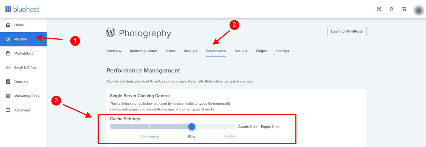Switch to the Users tab
The height and width of the screenshot is (147, 426).
tap(170, 51)
